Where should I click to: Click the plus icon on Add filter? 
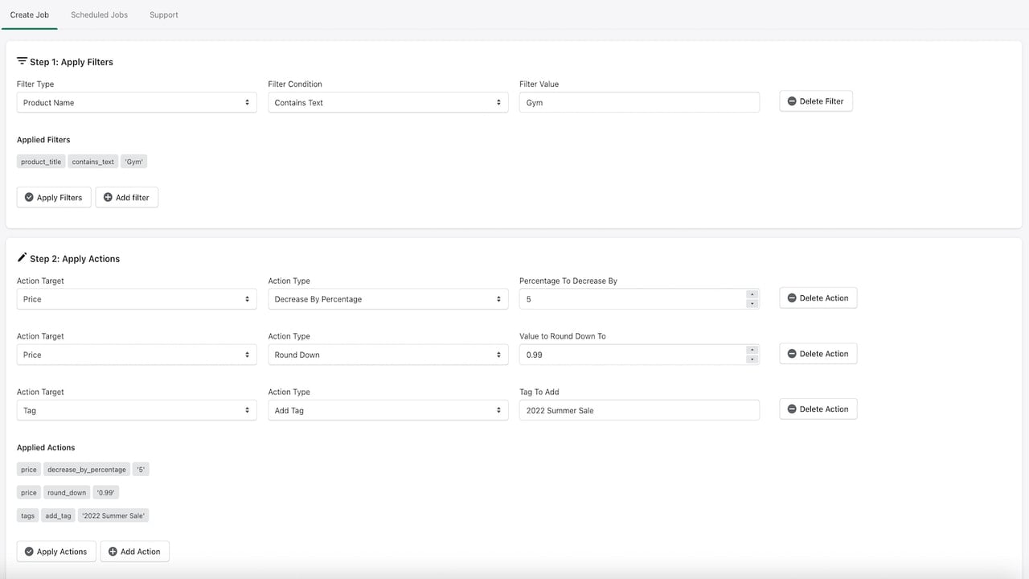[x=108, y=197]
